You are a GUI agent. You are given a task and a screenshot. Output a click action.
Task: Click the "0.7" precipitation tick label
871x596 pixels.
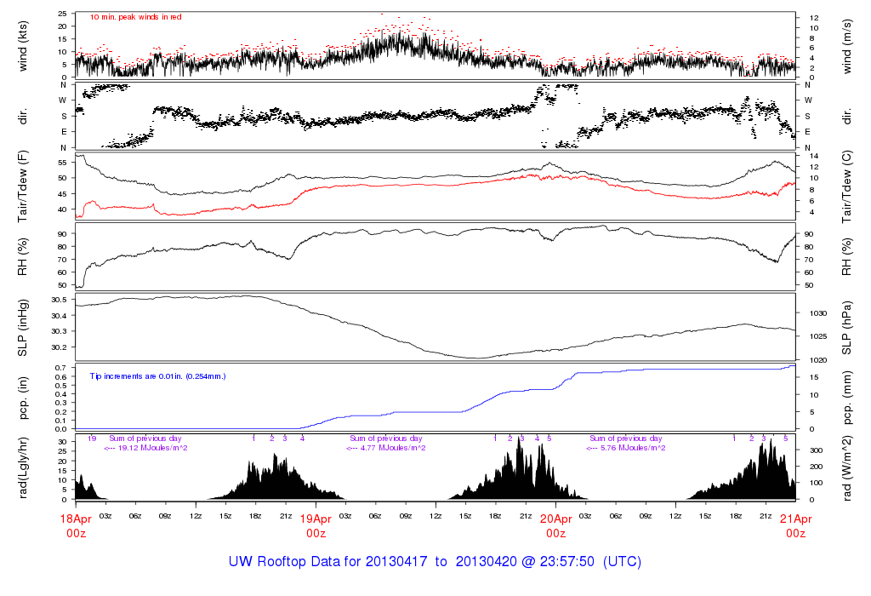[61, 368]
